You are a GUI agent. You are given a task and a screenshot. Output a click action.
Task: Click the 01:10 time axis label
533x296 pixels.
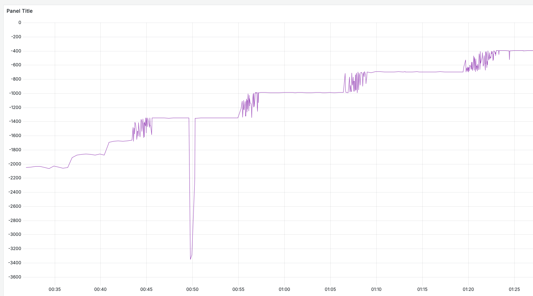click(376, 289)
